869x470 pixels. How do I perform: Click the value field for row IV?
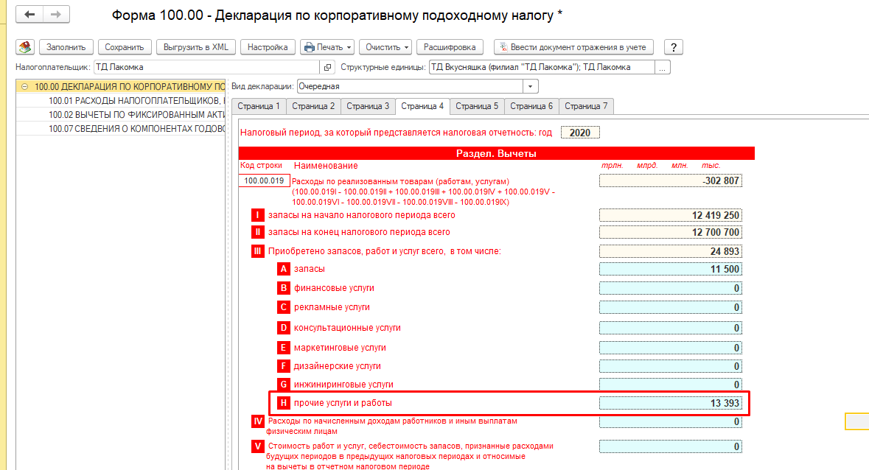coord(671,422)
